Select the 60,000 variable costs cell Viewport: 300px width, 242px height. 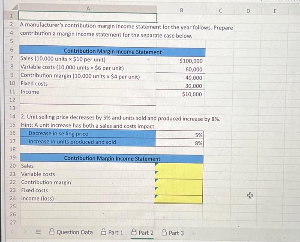click(180, 69)
